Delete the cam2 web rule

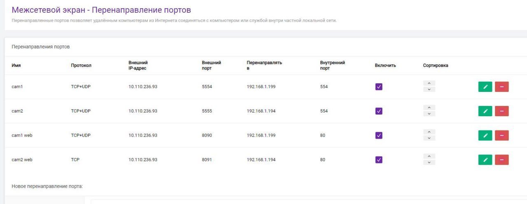click(x=501, y=160)
